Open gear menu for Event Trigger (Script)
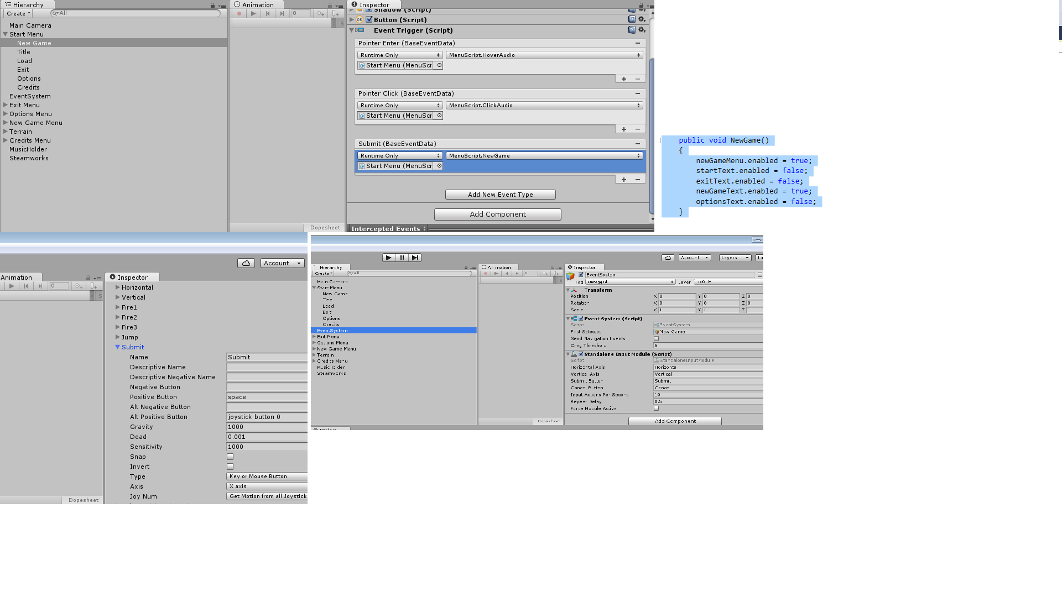1062x597 pixels. click(x=642, y=30)
